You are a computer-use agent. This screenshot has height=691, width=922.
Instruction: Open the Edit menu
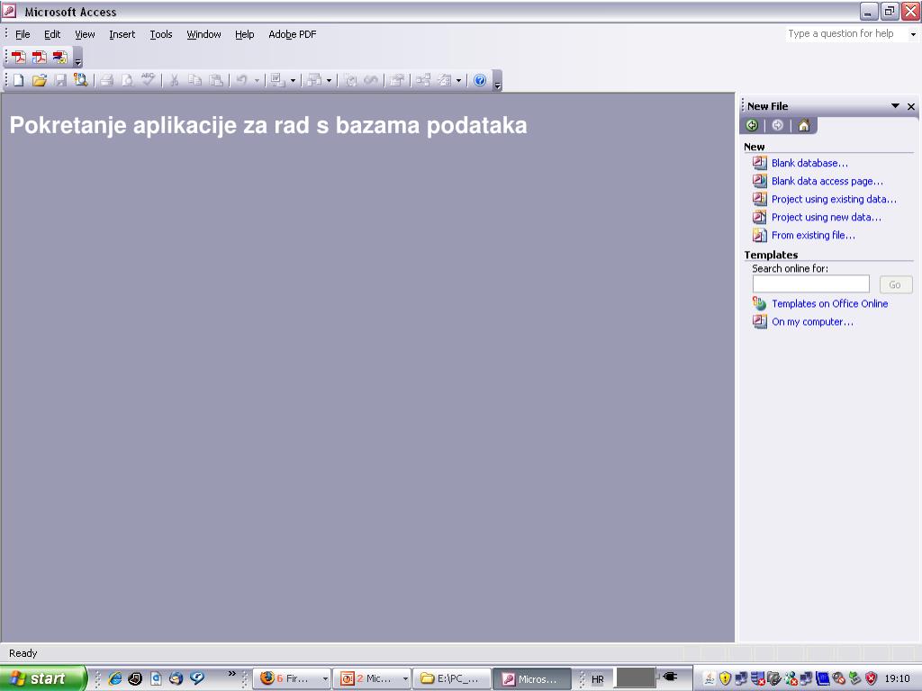(52, 35)
